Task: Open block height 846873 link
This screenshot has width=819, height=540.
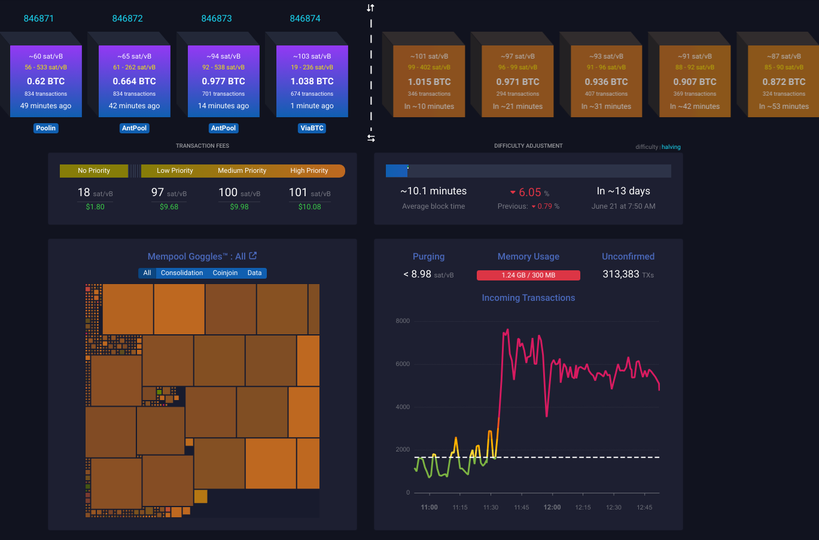Action: (217, 19)
